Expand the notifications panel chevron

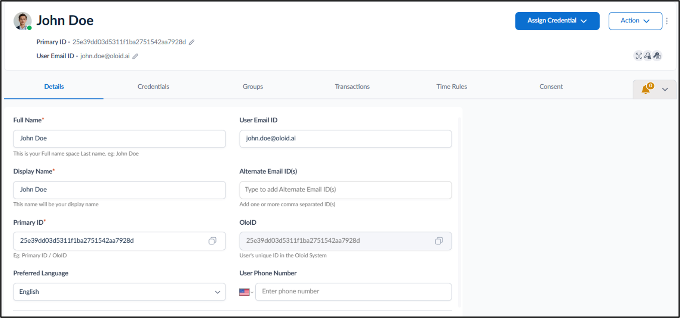(x=665, y=90)
